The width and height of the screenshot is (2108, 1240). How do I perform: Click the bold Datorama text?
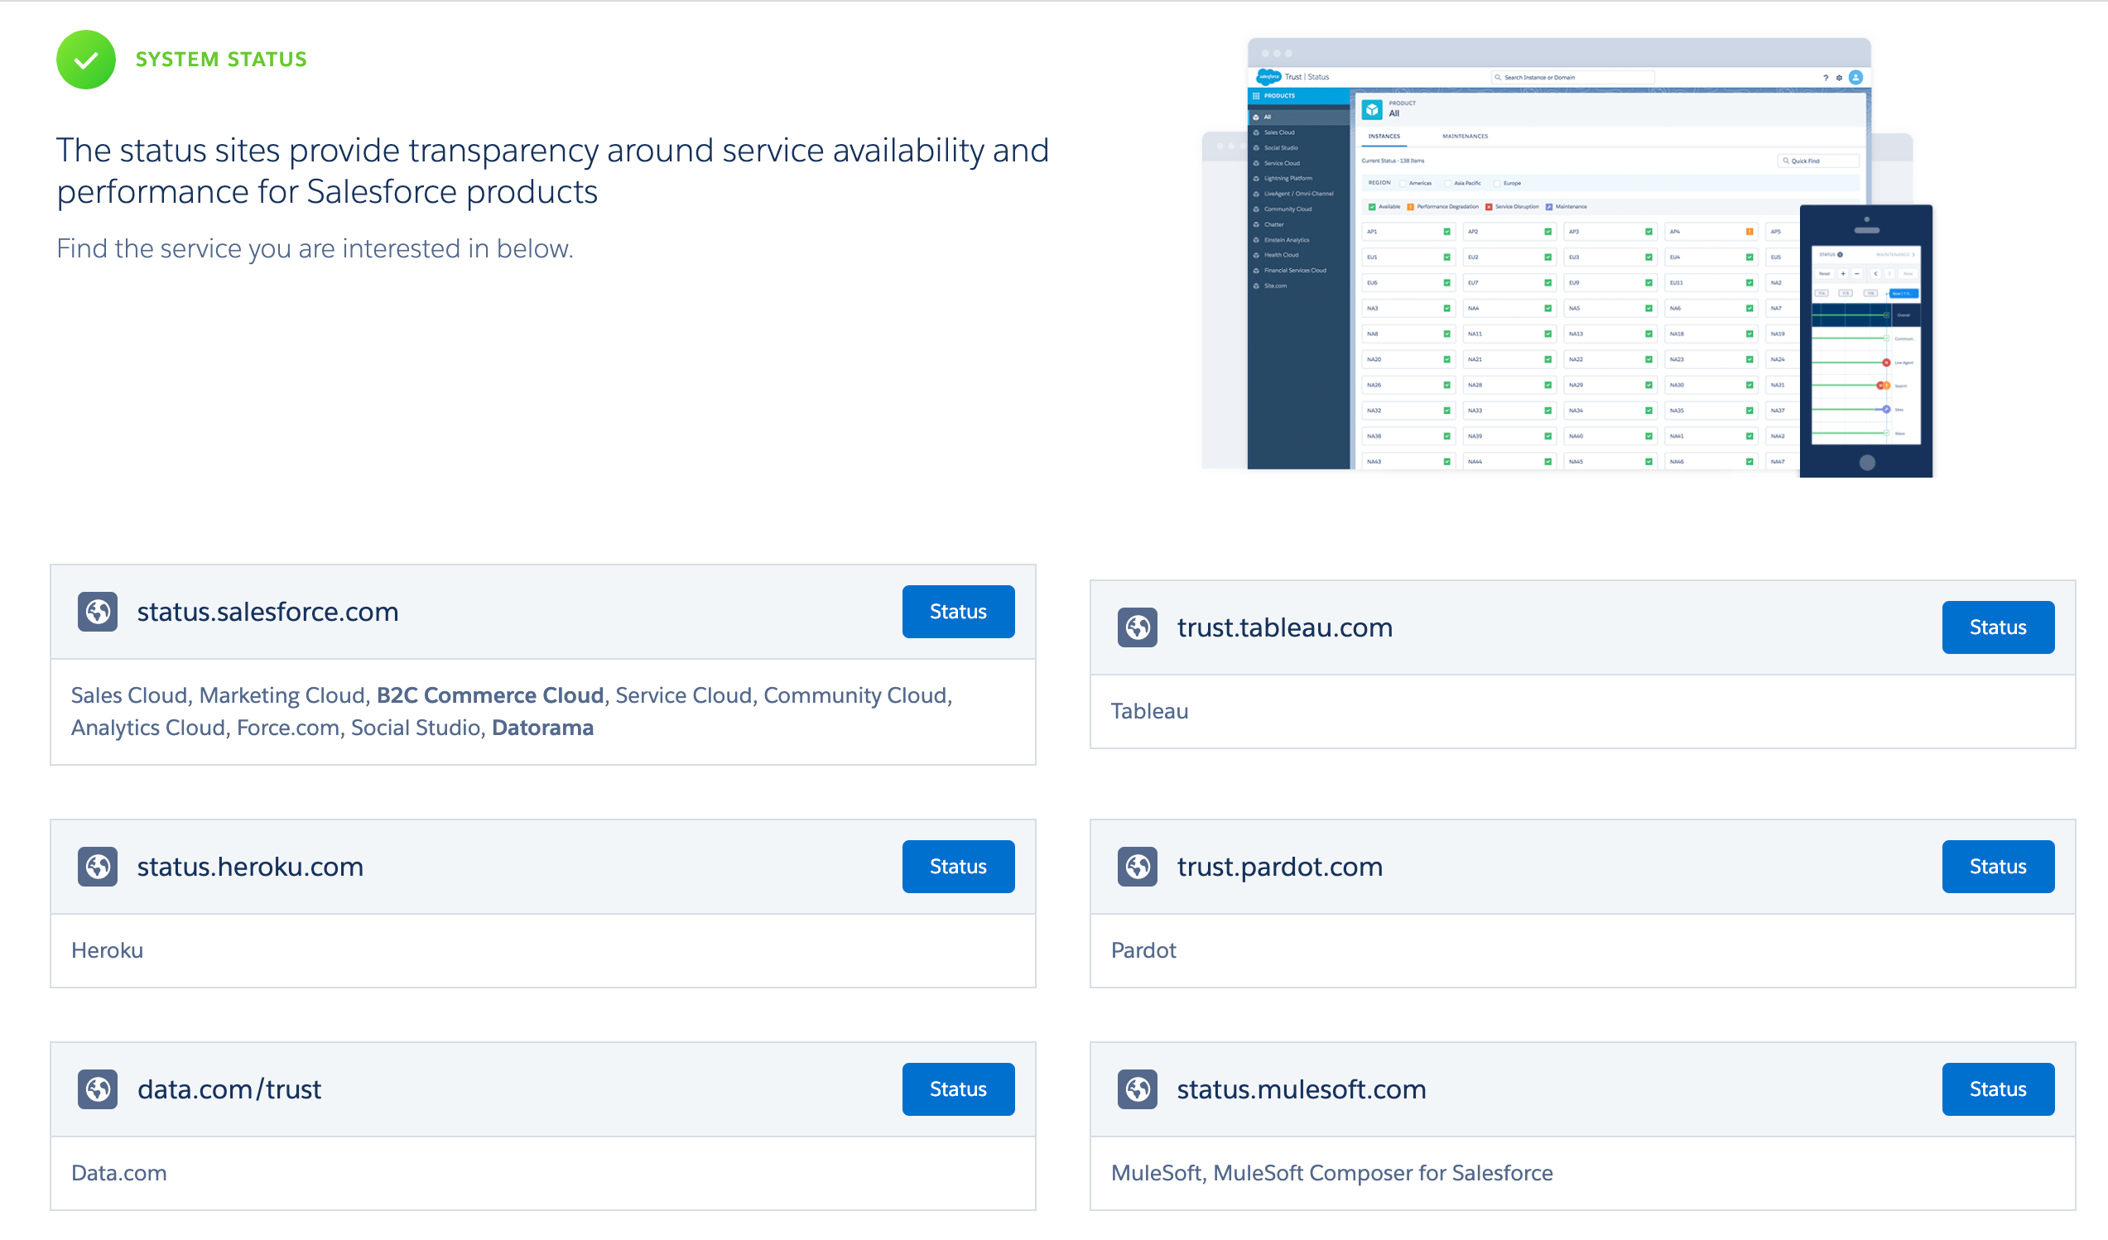[543, 728]
